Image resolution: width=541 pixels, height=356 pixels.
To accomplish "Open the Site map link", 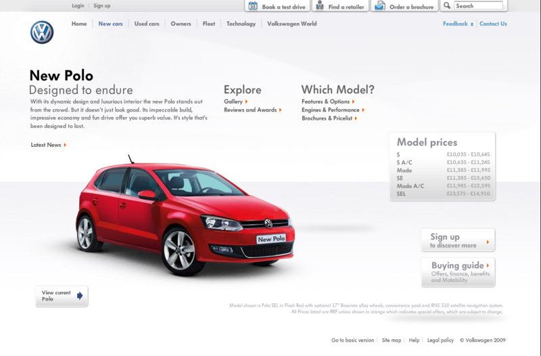I will 392,340.
